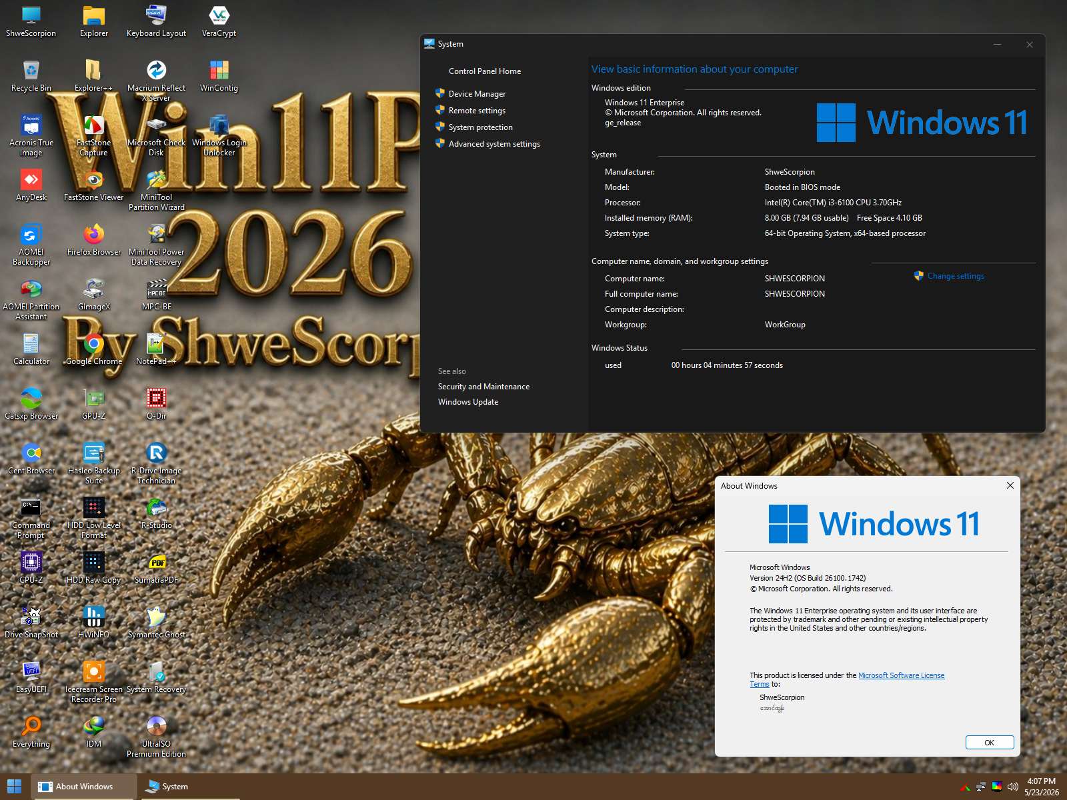The height and width of the screenshot is (800, 1067).
Task: Open the Drive SnapShot shortcut
Action: coord(31,623)
